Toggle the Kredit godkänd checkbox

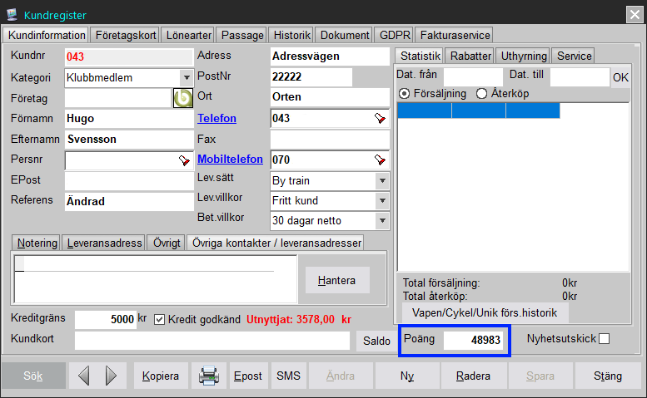pyautogui.click(x=160, y=319)
